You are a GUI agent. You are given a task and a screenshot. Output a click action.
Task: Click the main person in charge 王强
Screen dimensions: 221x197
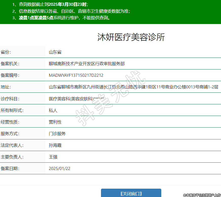[53, 157]
